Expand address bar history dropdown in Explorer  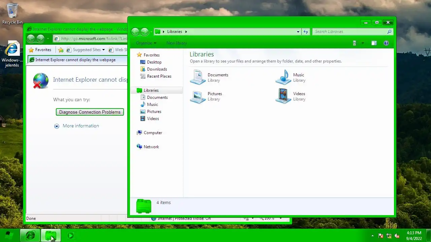click(x=298, y=32)
